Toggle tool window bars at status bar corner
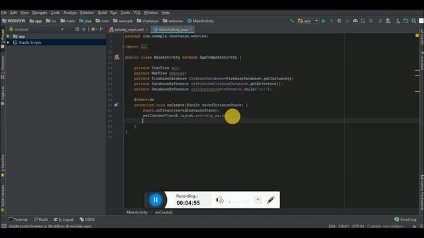 pos(4,226)
